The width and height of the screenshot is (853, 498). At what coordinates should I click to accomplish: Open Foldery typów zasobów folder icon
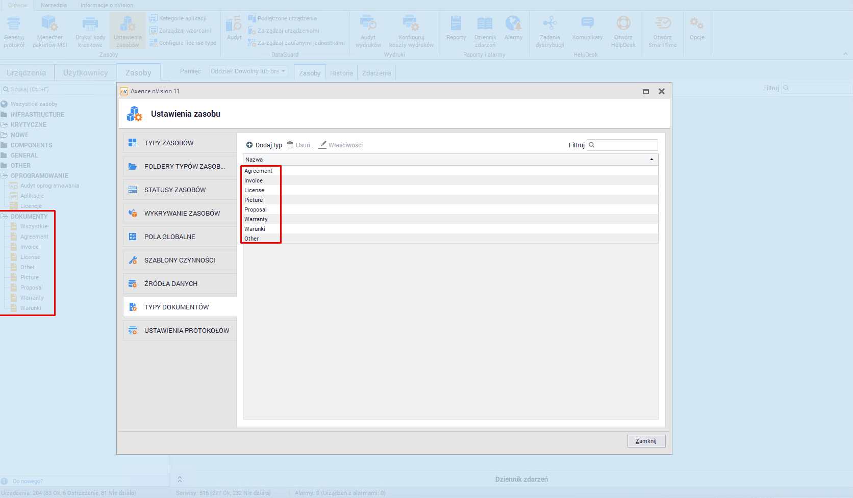pos(133,166)
